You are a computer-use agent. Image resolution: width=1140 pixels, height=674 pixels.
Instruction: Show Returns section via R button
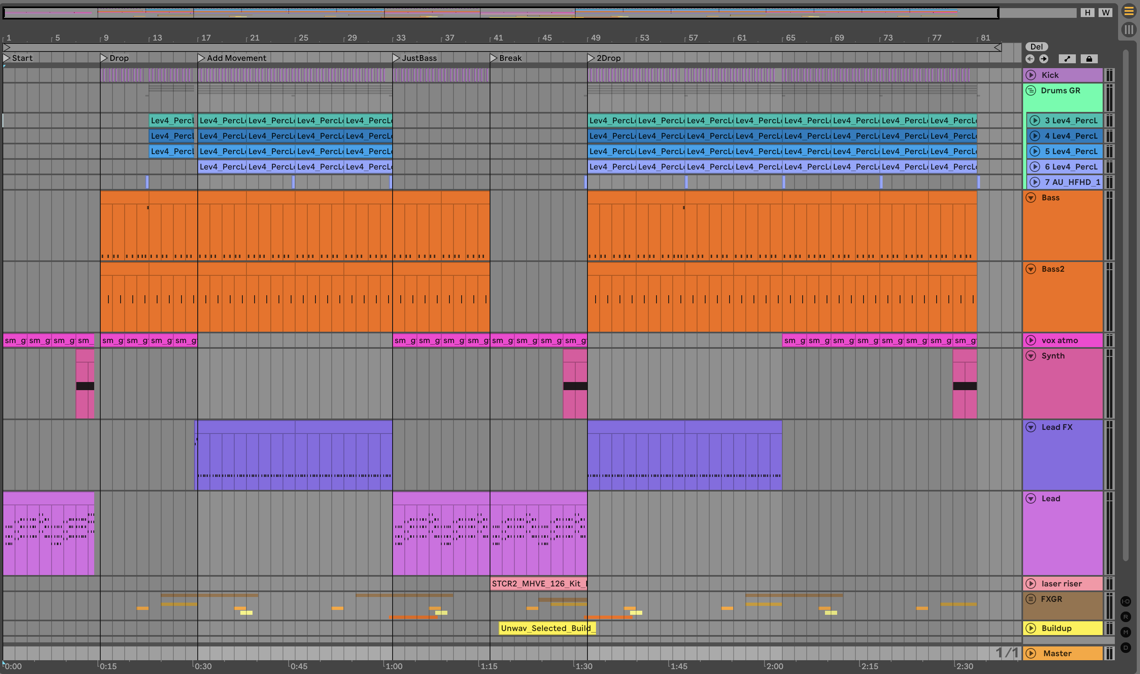point(1125,617)
